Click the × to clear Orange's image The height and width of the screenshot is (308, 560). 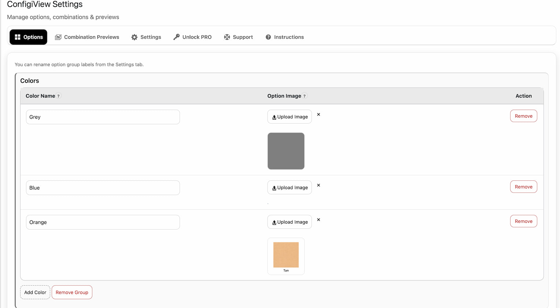click(x=318, y=220)
